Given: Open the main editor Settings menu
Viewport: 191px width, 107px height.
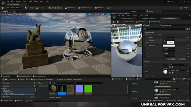Looking at the screenshot, I should [x=185, y=8].
